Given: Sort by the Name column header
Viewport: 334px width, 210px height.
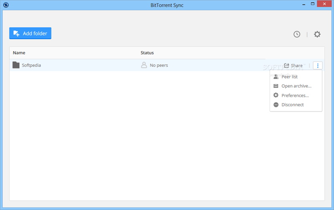Looking at the screenshot, I should (19, 53).
